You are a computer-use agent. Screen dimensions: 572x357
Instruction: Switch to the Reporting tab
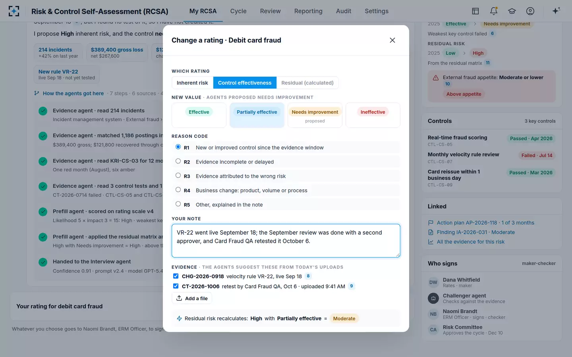point(308,11)
